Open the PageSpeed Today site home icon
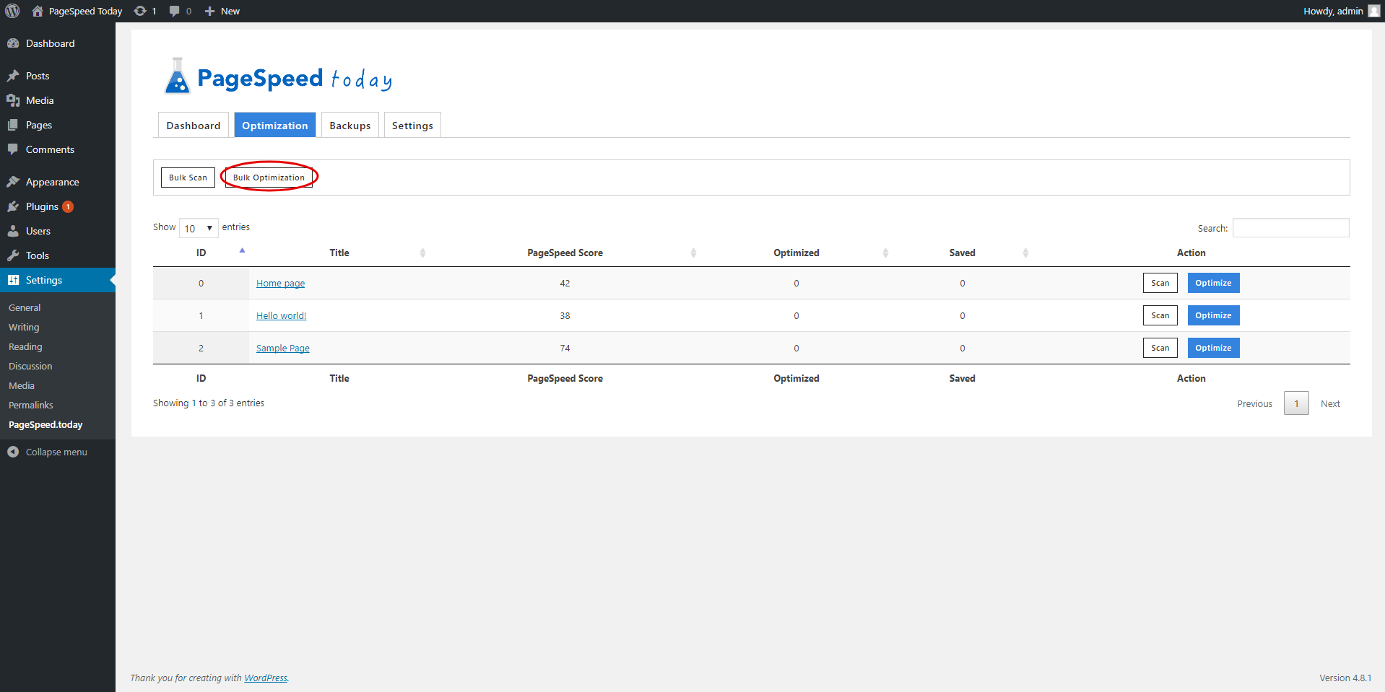This screenshot has width=1385, height=692. click(x=38, y=11)
